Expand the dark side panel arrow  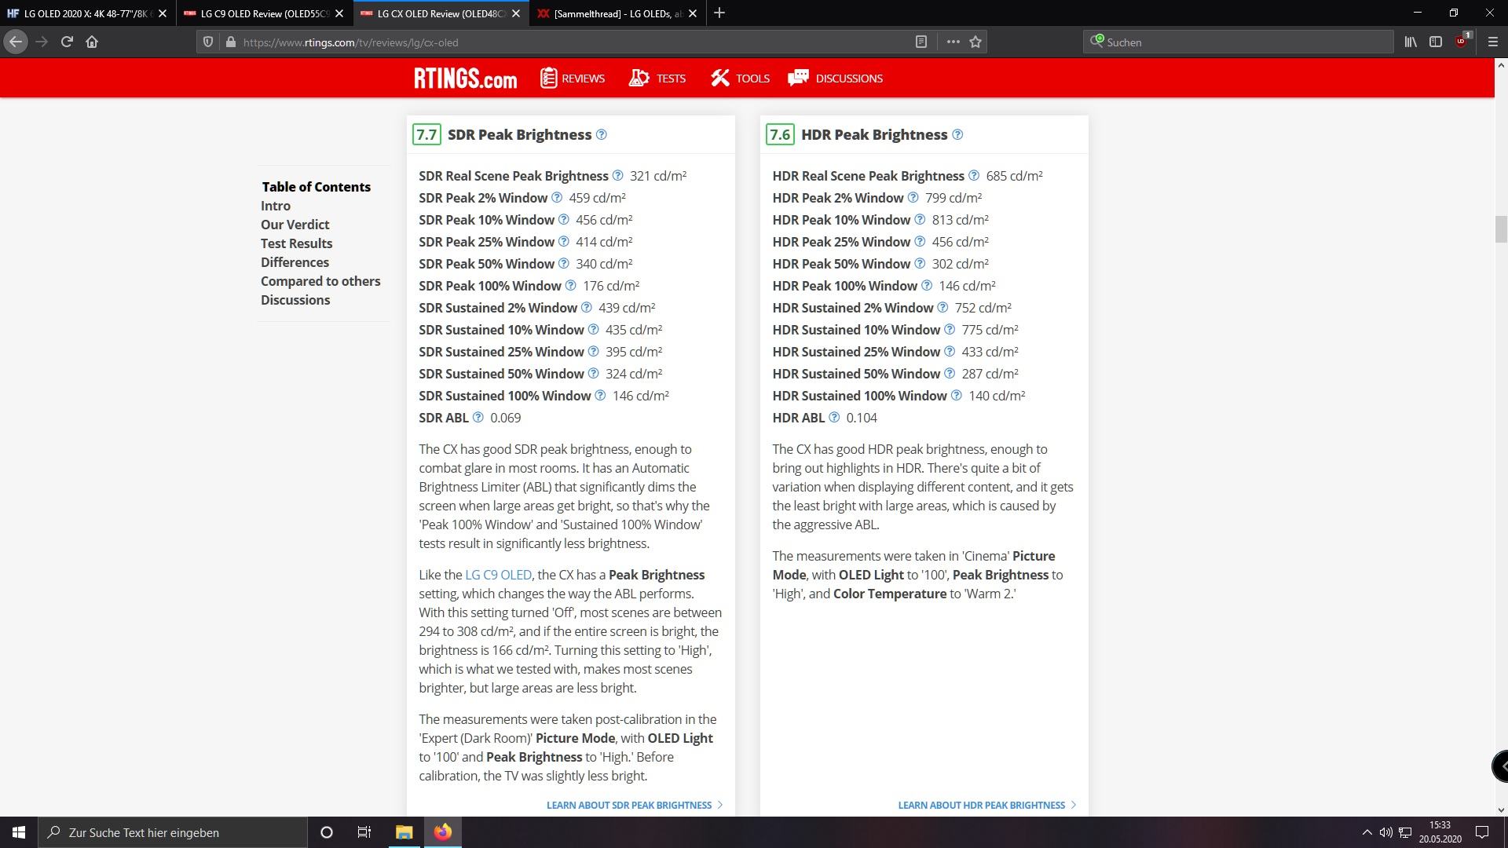(x=1500, y=766)
